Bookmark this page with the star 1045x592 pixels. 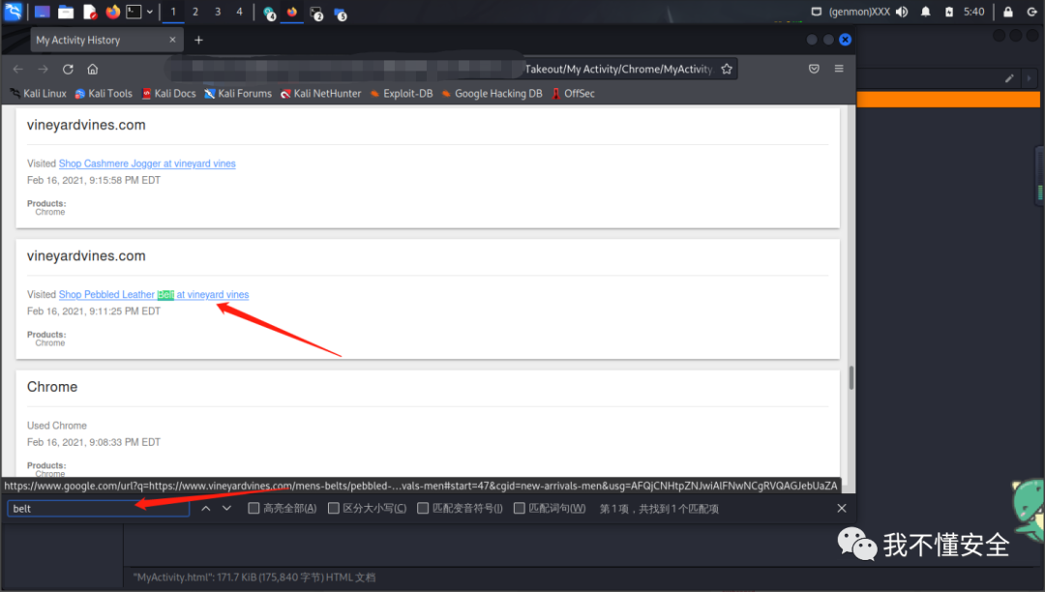[727, 70]
